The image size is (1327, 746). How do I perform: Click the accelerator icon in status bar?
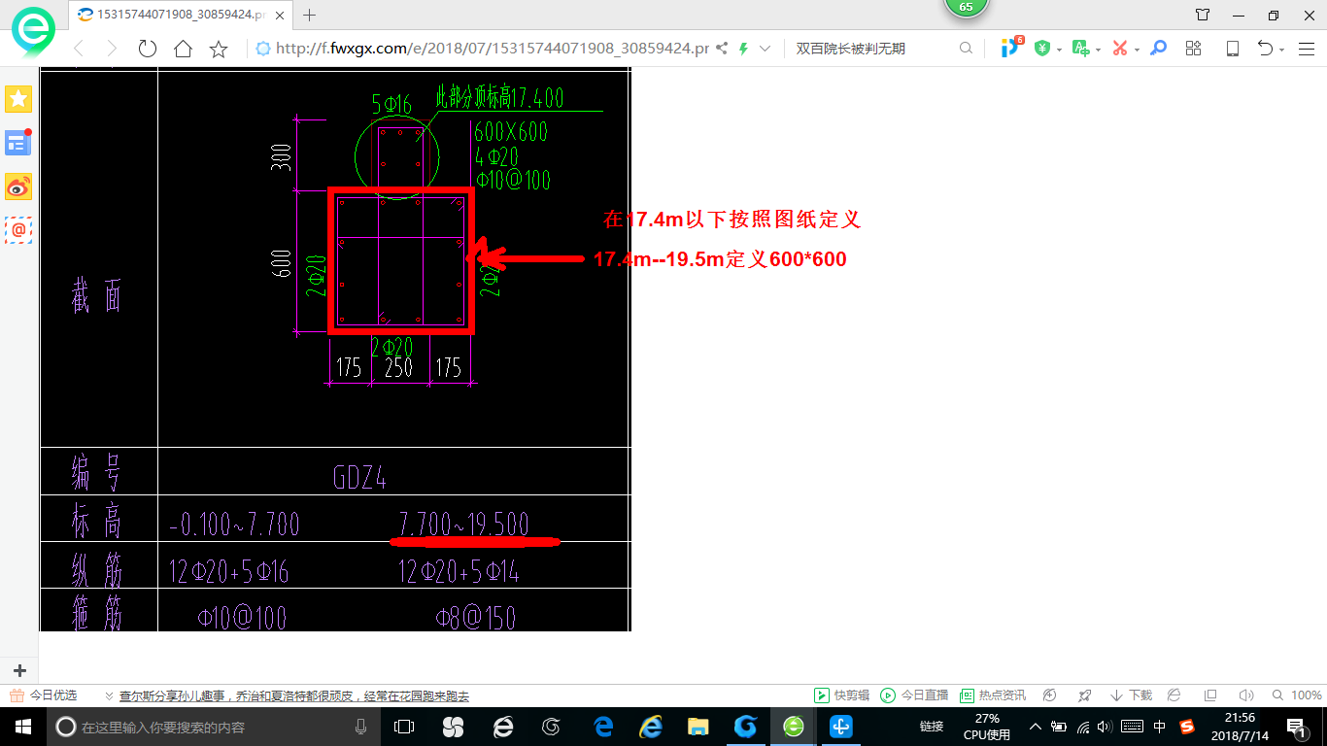coord(1049,695)
